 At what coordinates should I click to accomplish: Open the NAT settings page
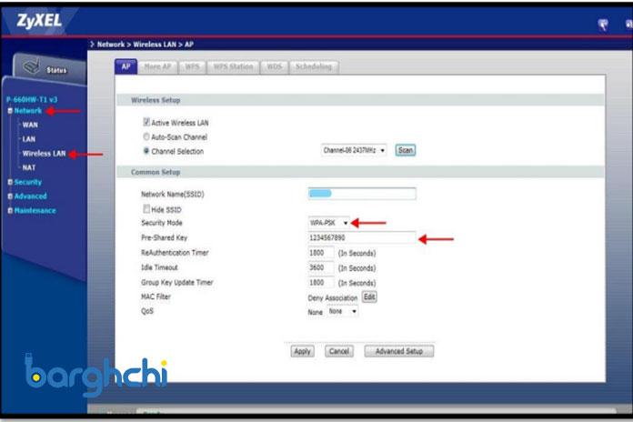coord(28,167)
